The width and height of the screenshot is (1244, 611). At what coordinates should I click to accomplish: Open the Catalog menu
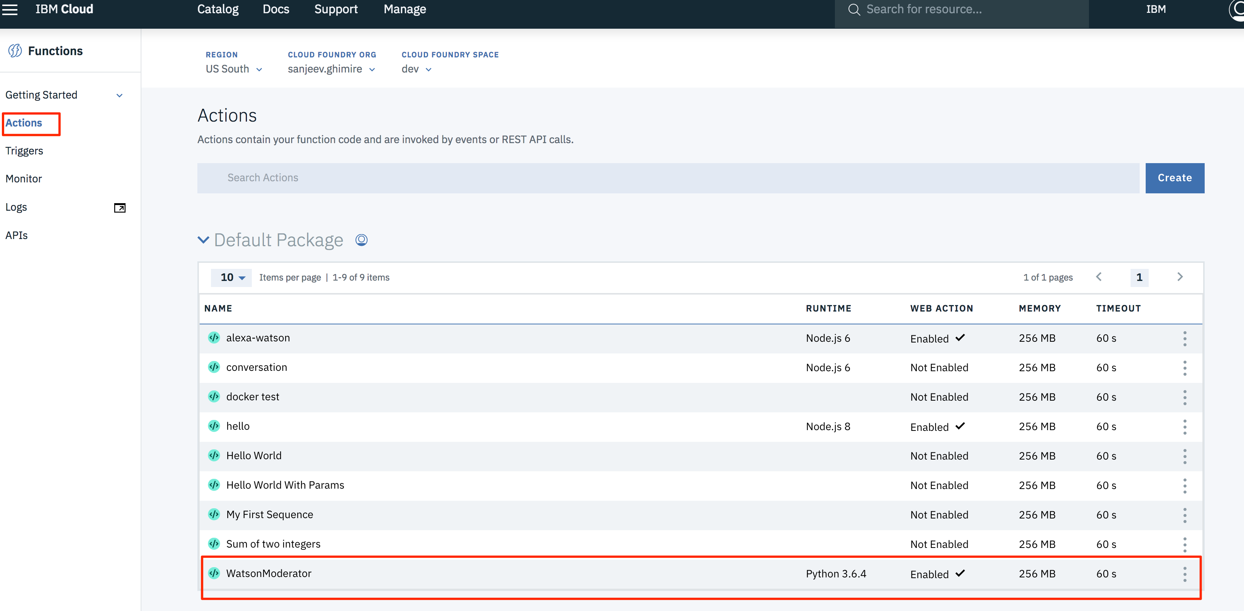pos(218,9)
